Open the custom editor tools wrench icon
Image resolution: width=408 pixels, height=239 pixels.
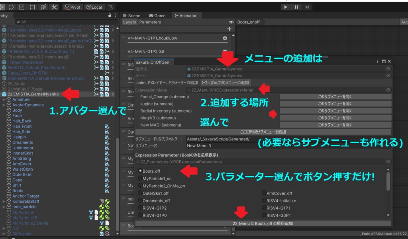[x=54, y=7]
